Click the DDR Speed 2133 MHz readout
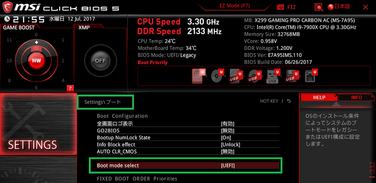 pos(179,31)
